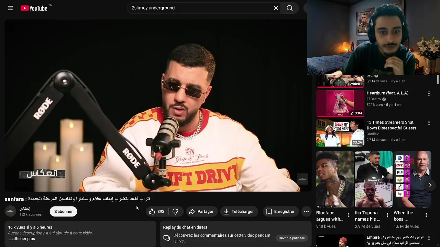This screenshot has width=440, height=247.
Task: Click the Télécharger download button
Action: [239, 212]
